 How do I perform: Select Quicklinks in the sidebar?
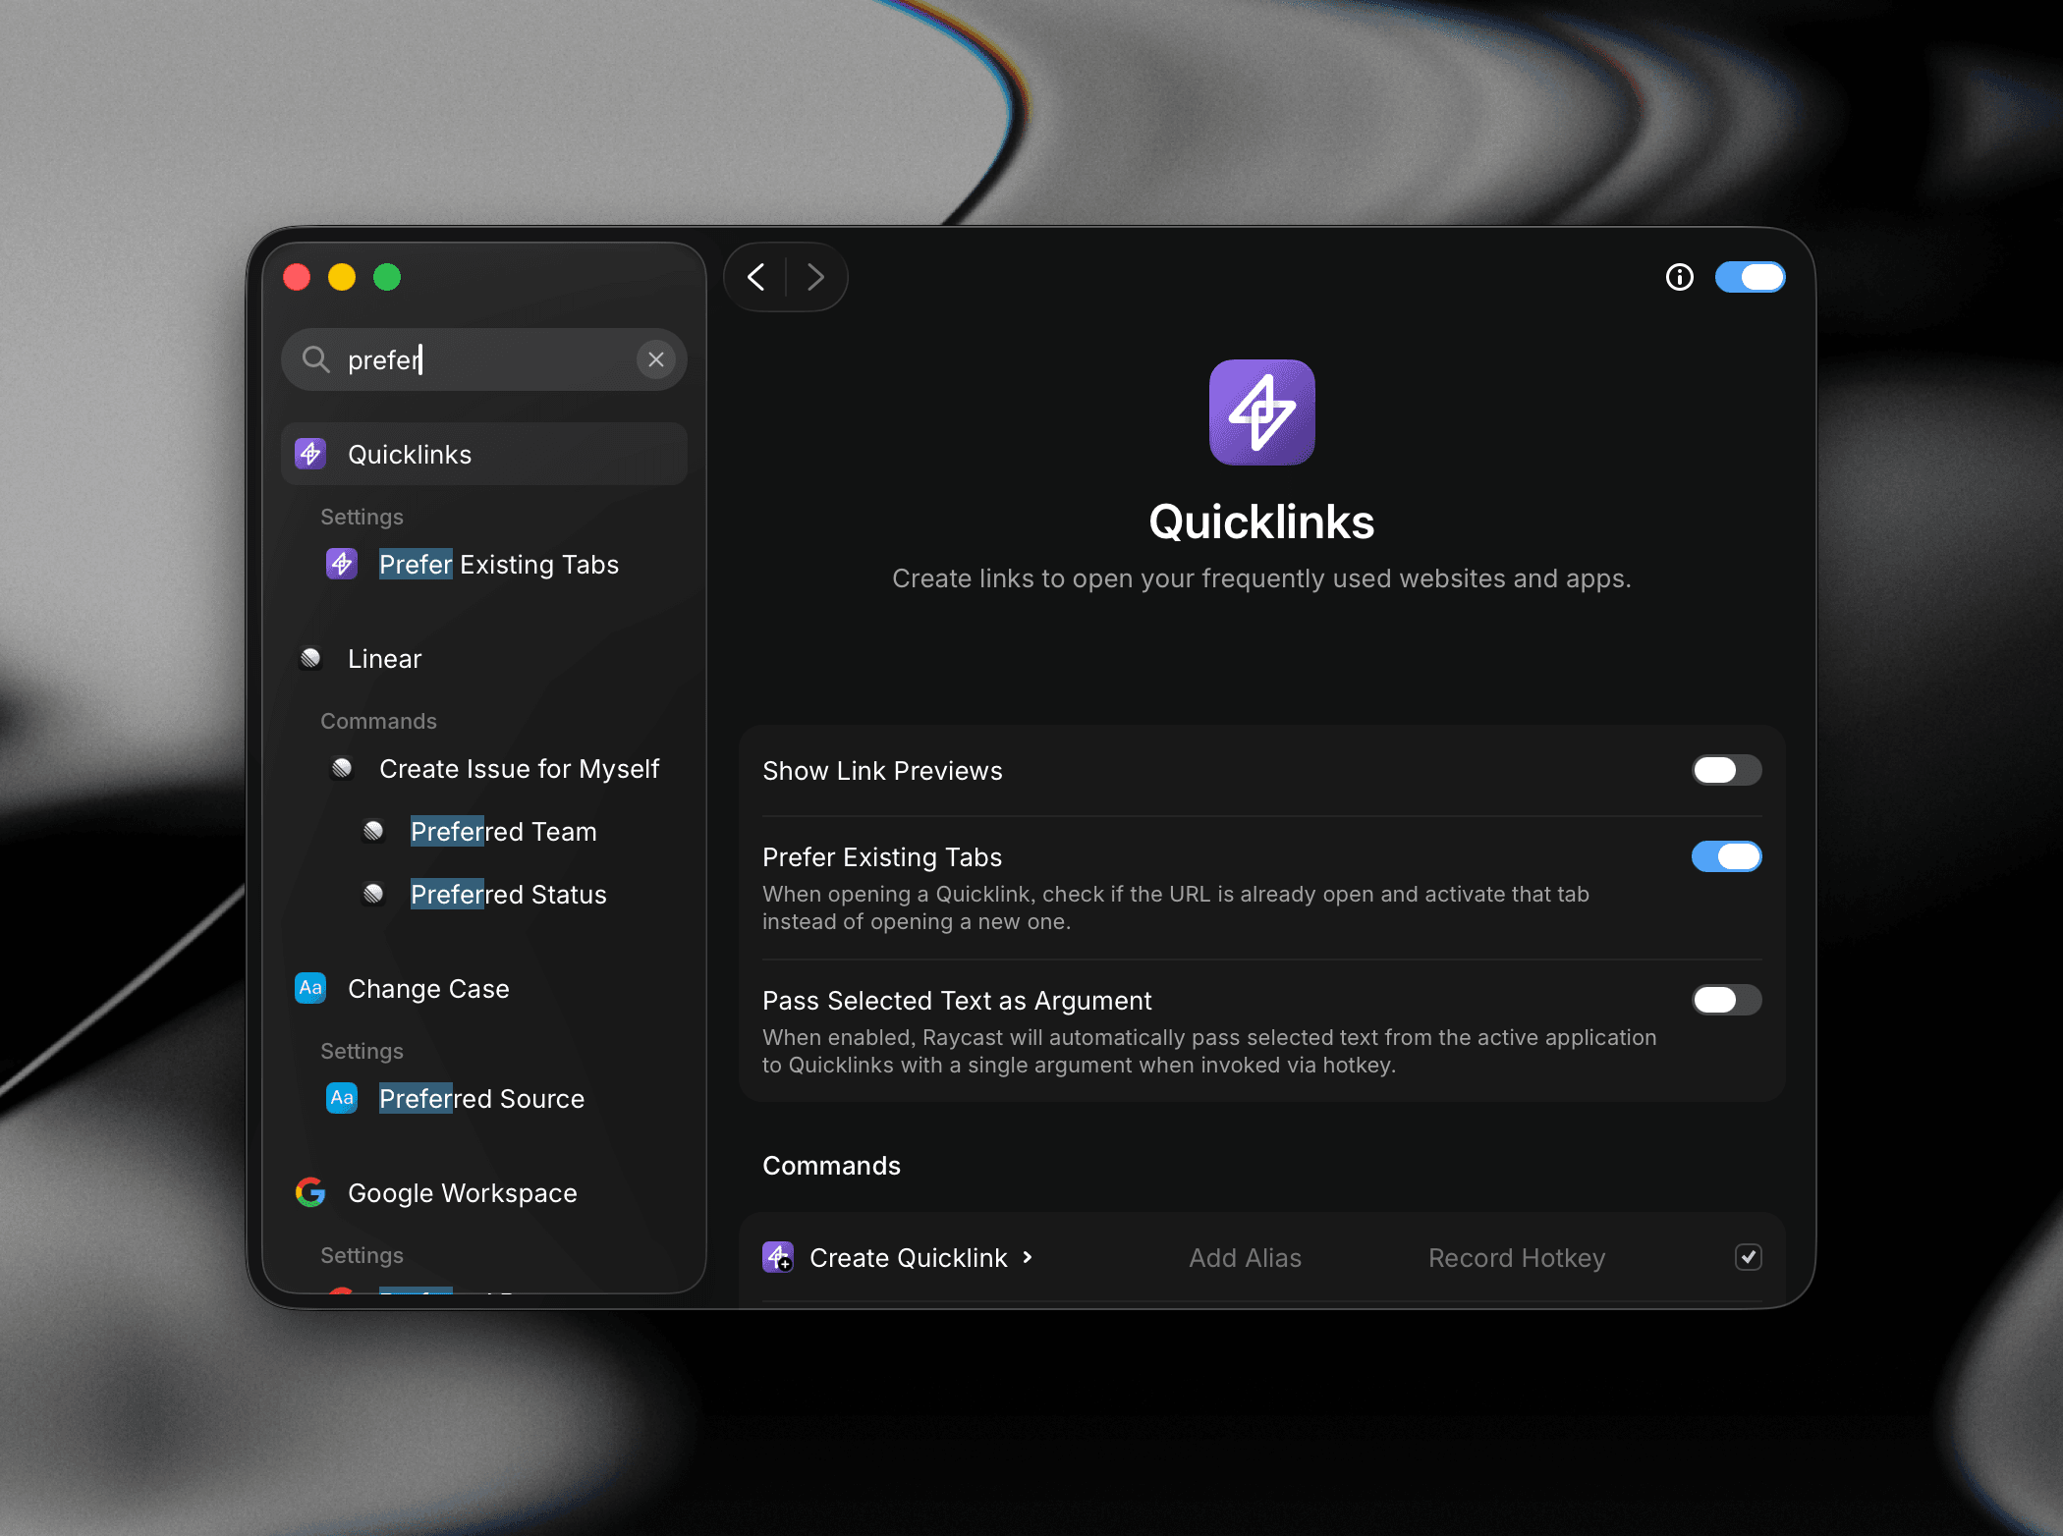[483, 454]
